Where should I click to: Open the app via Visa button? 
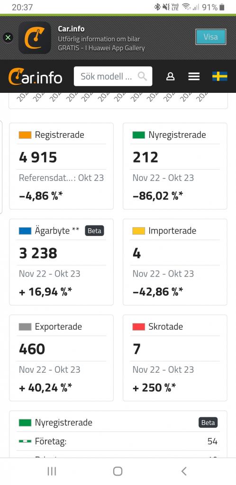click(x=210, y=37)
